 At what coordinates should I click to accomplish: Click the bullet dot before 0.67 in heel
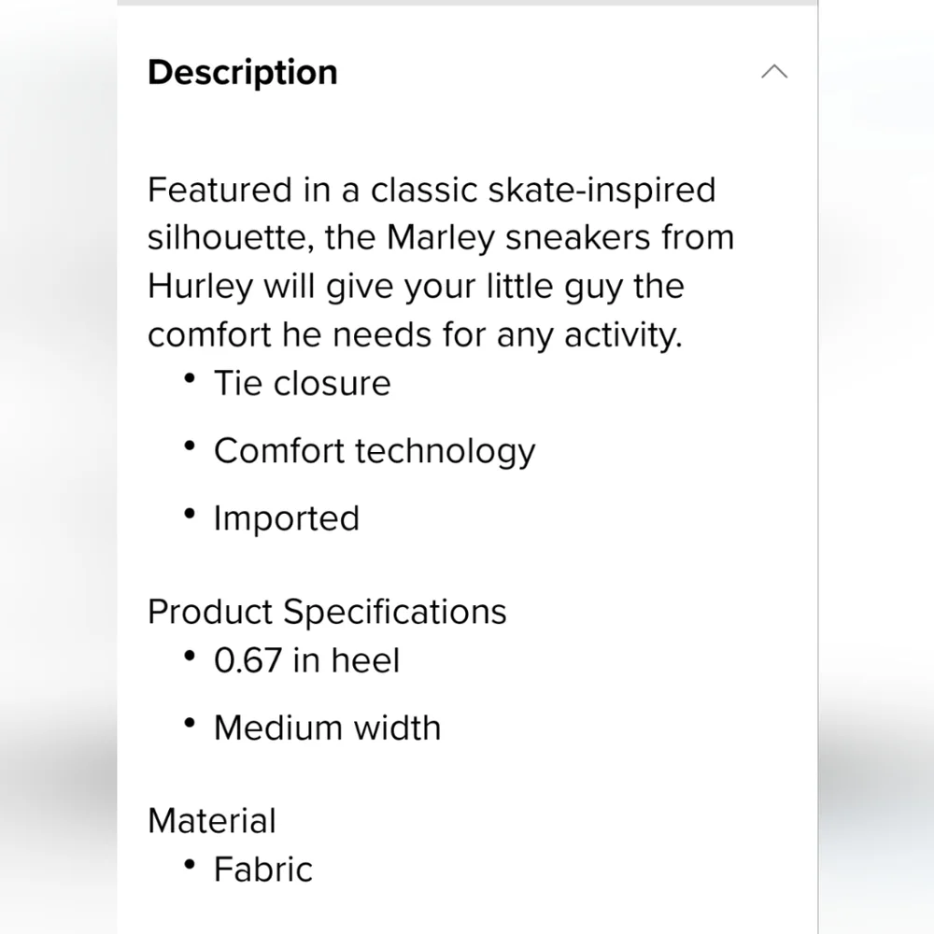190,656
